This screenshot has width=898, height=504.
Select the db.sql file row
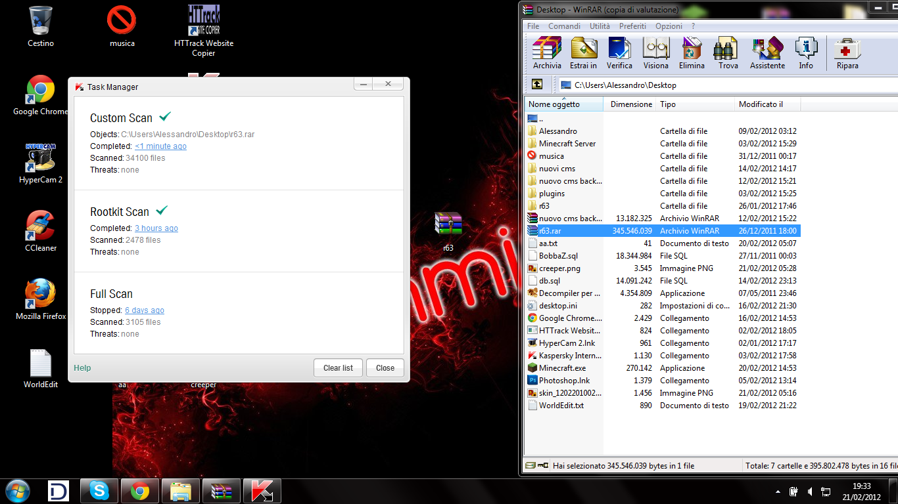point(663,281)
